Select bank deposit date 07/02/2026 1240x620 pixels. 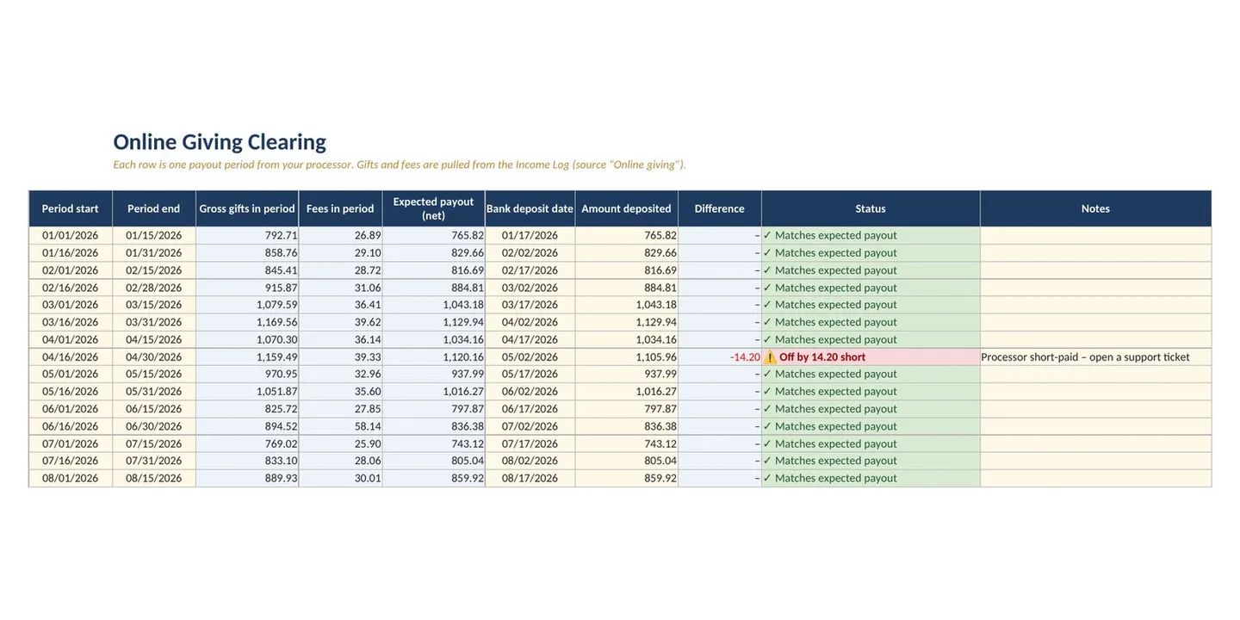point(530,426)
